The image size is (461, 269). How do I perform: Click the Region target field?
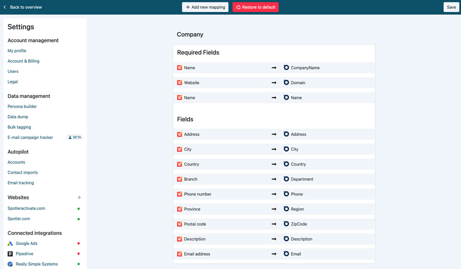point(297,209)
